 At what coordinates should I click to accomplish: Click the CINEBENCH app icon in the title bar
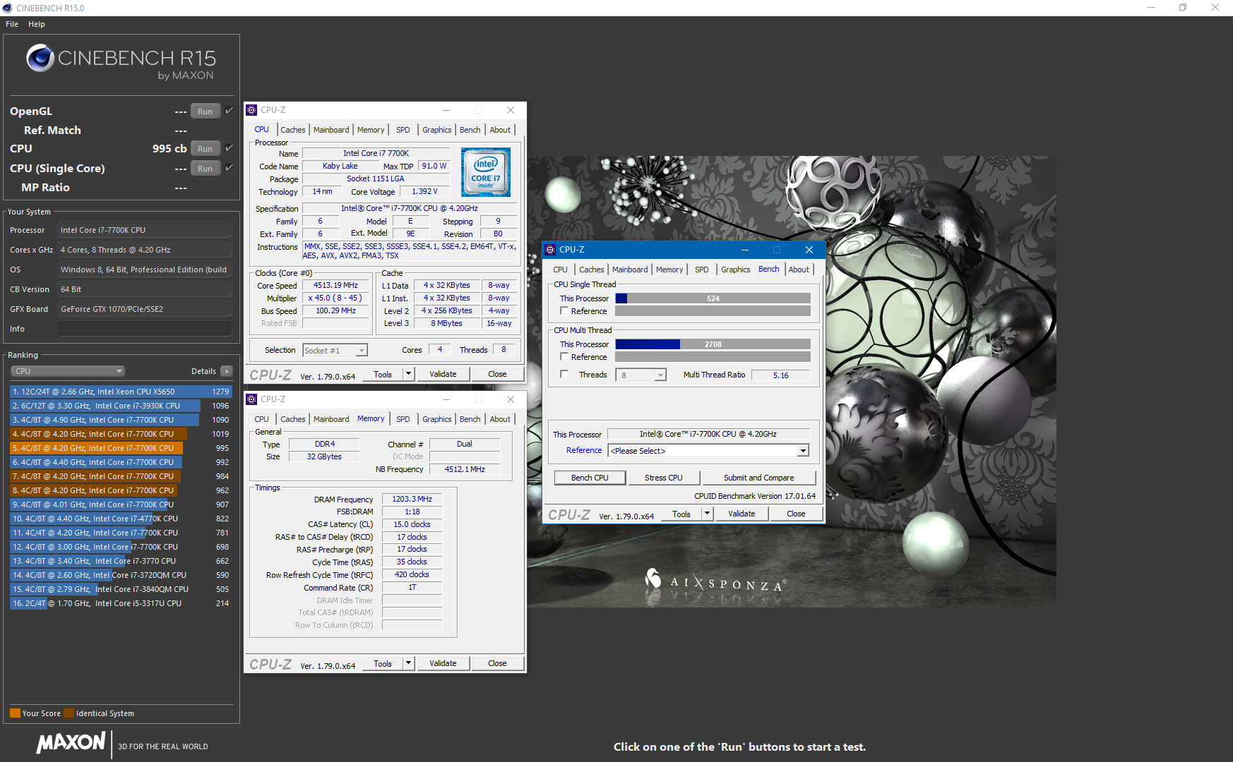pos(7,8)
